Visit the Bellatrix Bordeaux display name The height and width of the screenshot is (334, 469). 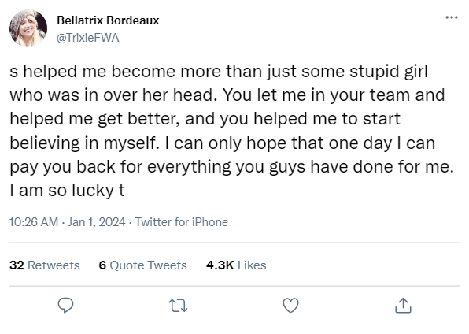(x=108, y=20)
